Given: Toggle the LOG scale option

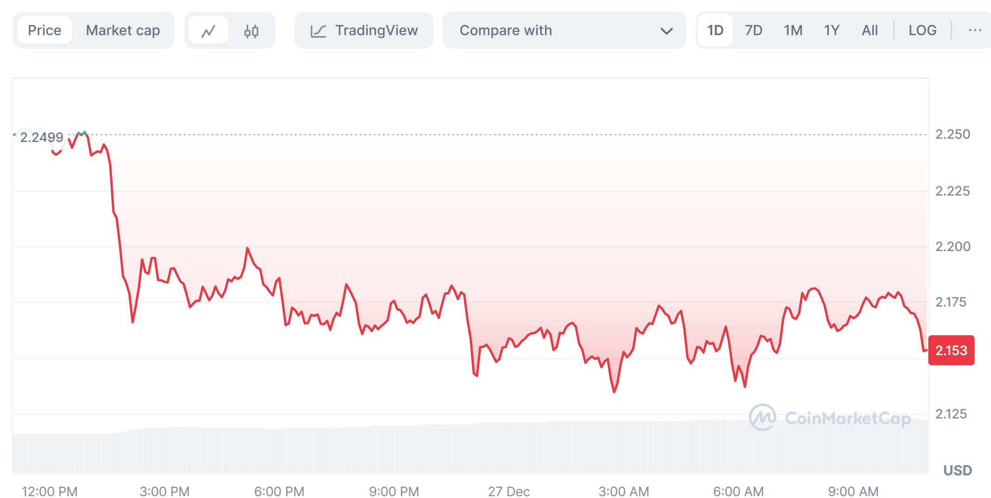Looking at the screenshot, I should [x=922, y=31].
